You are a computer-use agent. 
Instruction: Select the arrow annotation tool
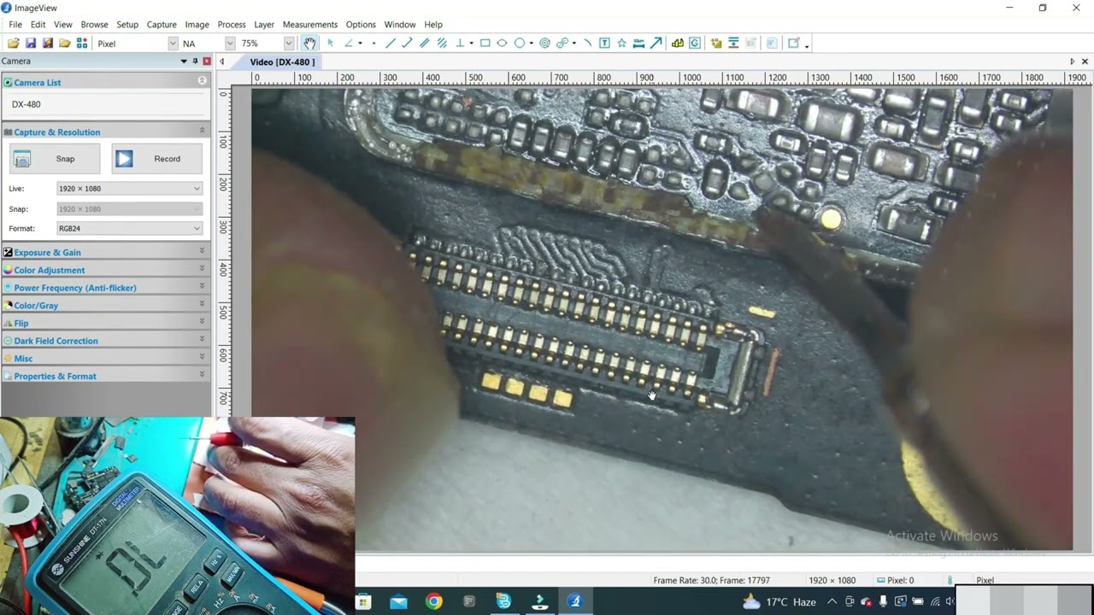(656, 43)
